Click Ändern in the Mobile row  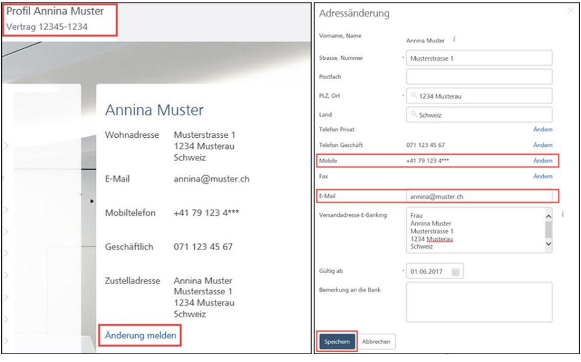point(542,161)
